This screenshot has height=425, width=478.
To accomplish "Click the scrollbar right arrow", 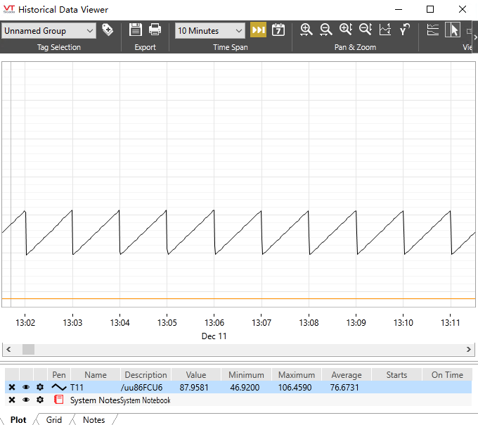I will tap(470, 349).
